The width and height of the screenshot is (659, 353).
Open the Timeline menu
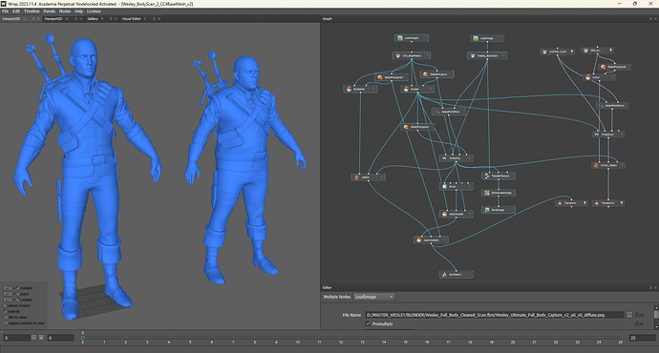32,11
